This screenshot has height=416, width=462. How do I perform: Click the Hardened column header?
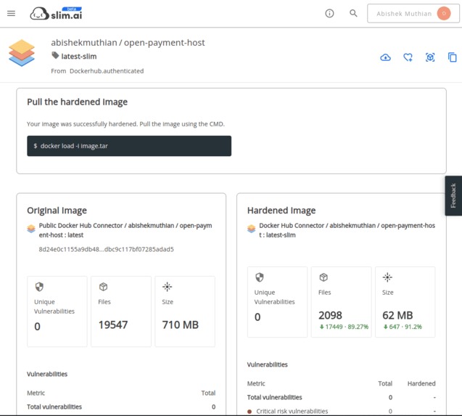tap(421, 383)
